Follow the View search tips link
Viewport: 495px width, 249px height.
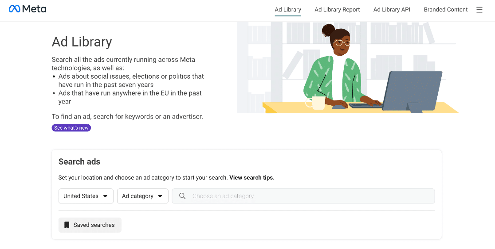click(251, 177)
